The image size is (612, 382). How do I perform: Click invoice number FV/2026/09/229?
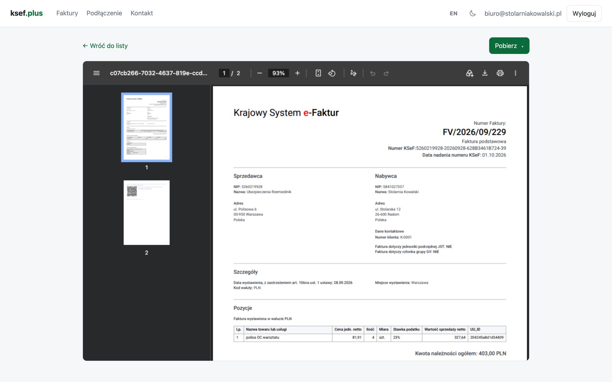coord(474,132)
